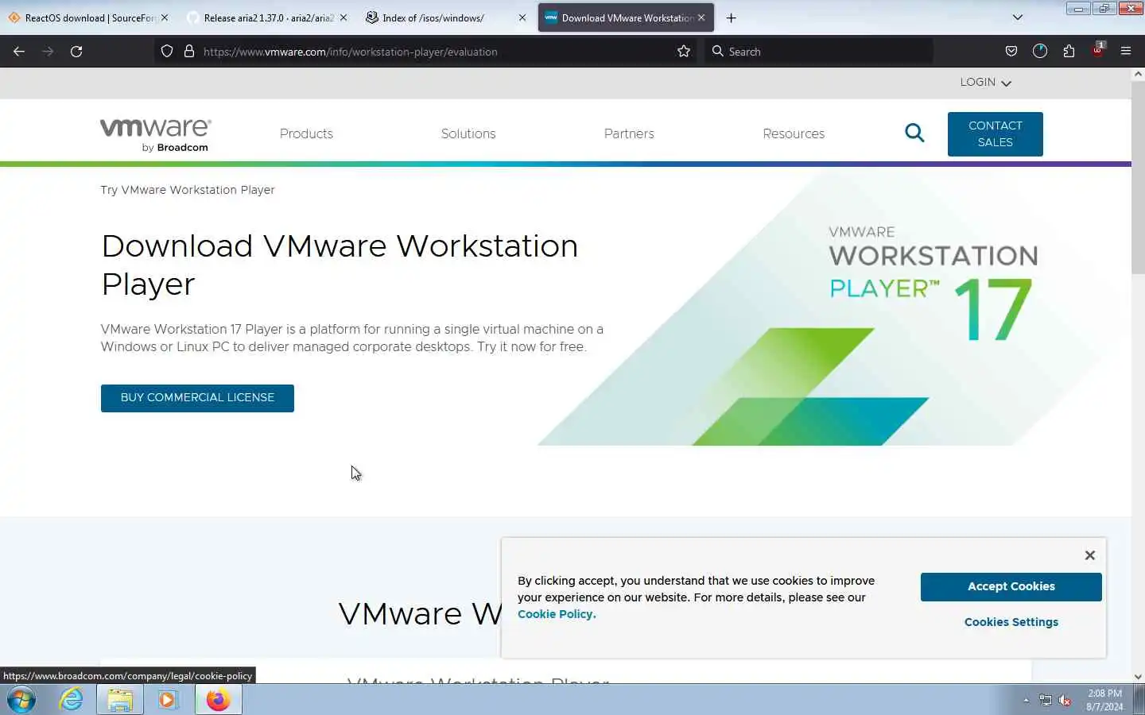Click the Firefox taskbar icon

point(218,700)
